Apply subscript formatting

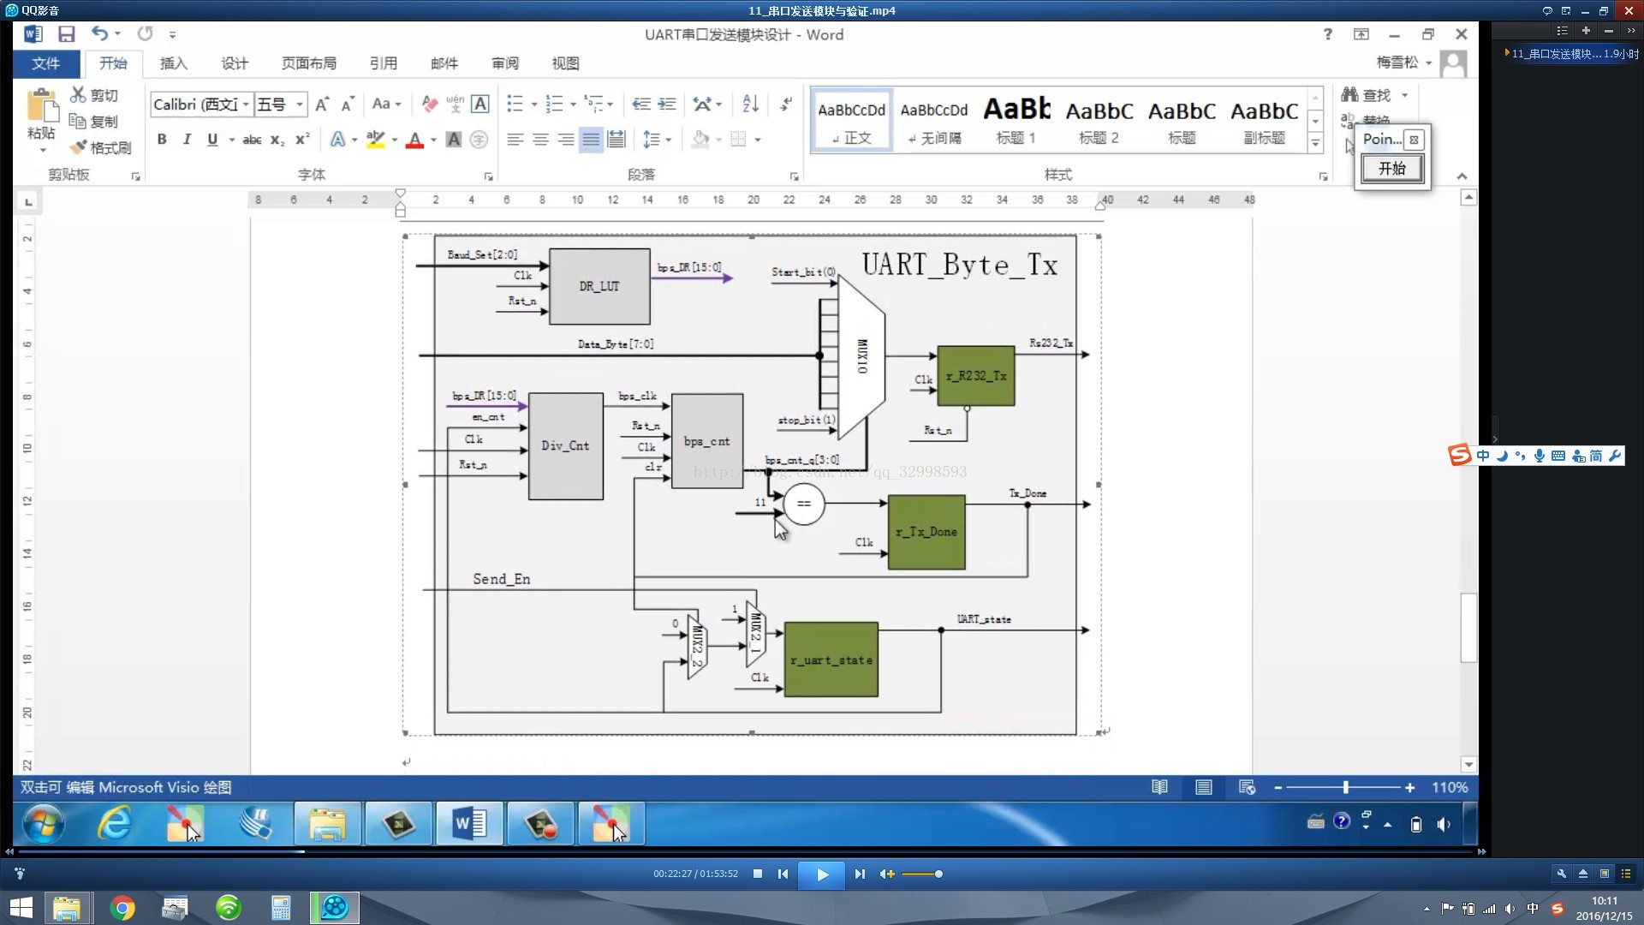click(x=277, y=140)
